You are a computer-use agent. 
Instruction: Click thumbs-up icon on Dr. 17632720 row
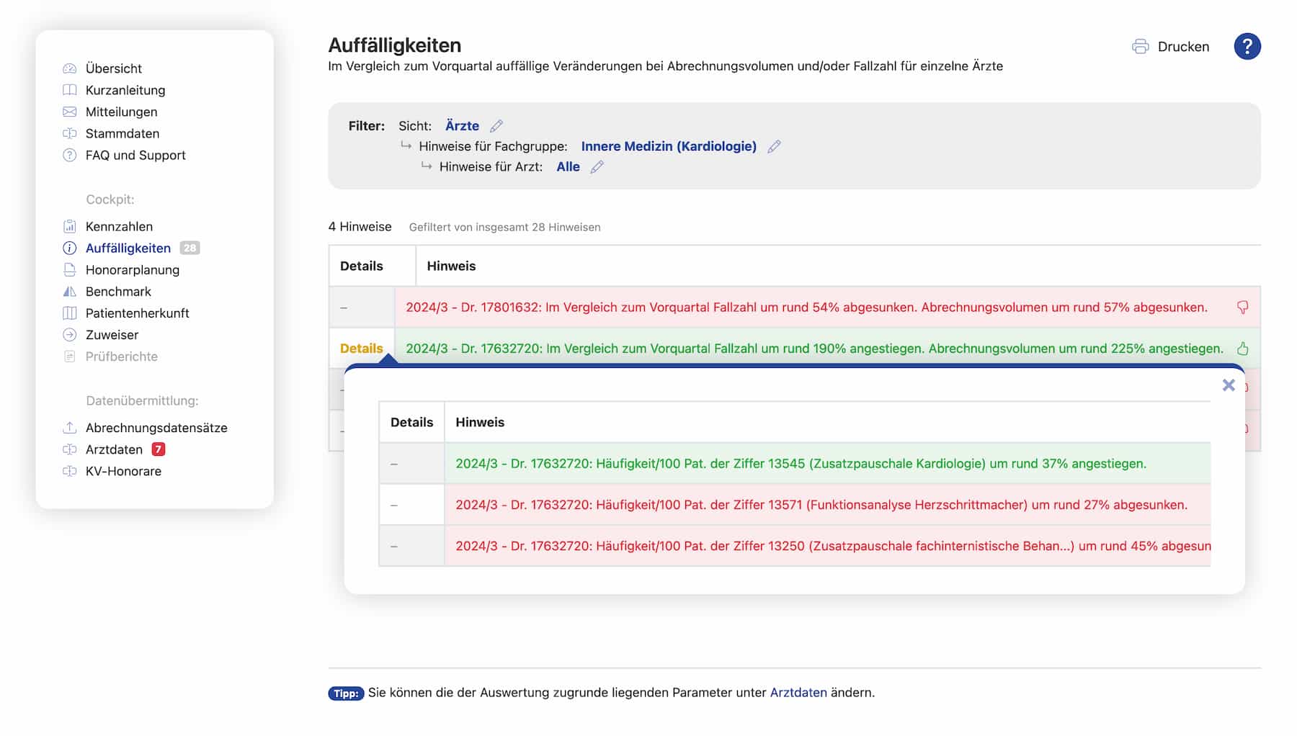[x=1242, y=349]
